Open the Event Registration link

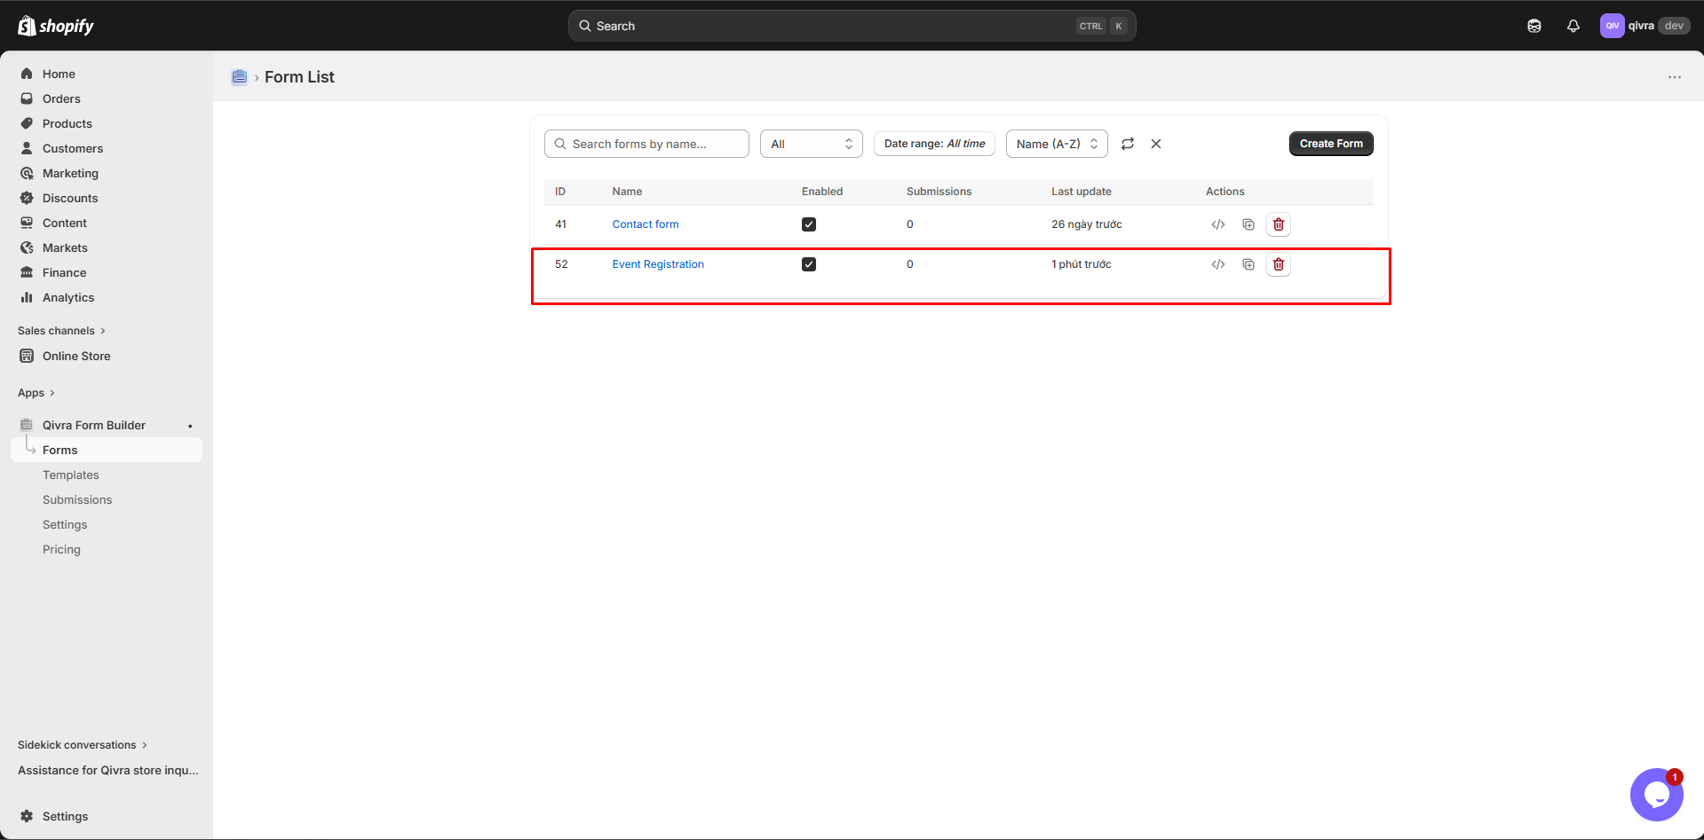[658, 264]
